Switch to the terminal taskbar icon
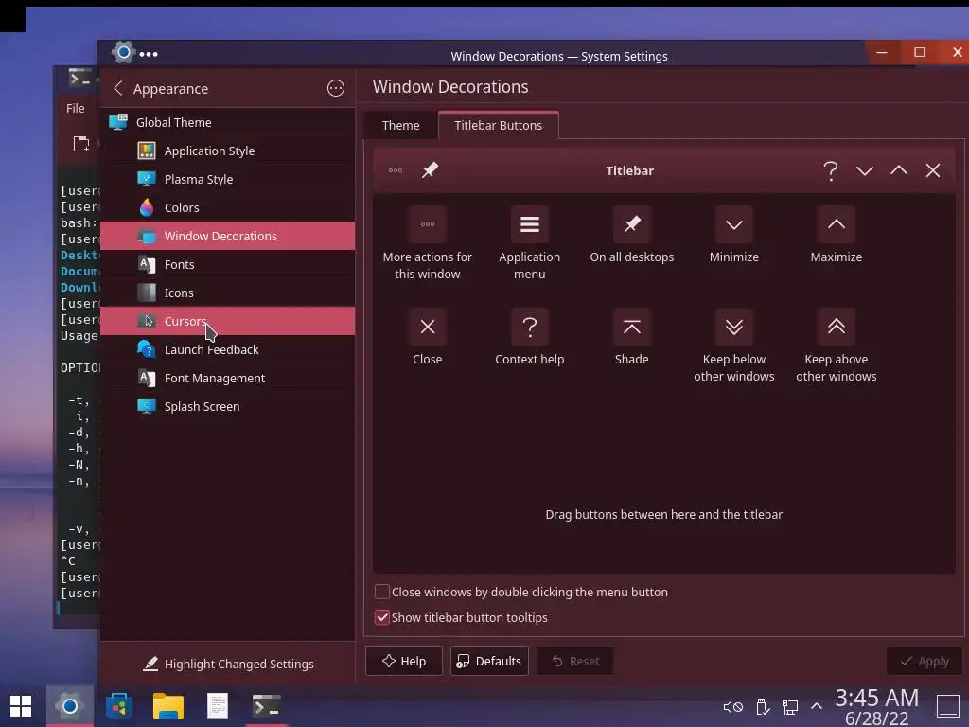The width and height of the screenshot is (969, 727). (266, 706)
